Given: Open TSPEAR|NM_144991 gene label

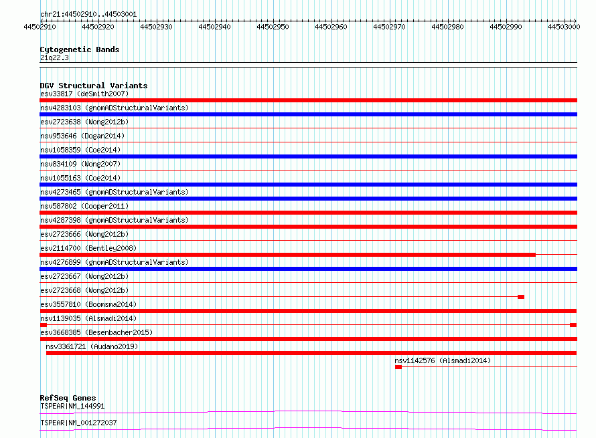Looking at the screenshot, I should [72, 406].
